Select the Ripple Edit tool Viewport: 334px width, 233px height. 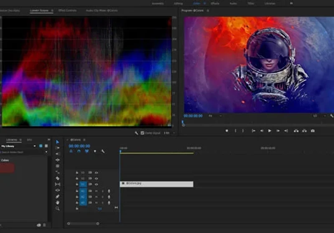click(x=58, y=160)
